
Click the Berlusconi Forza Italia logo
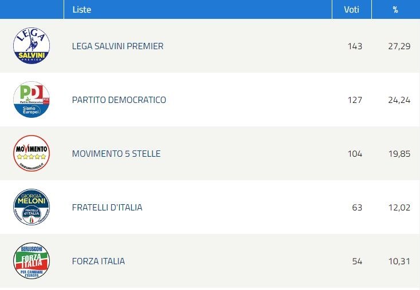coord(32,261)
